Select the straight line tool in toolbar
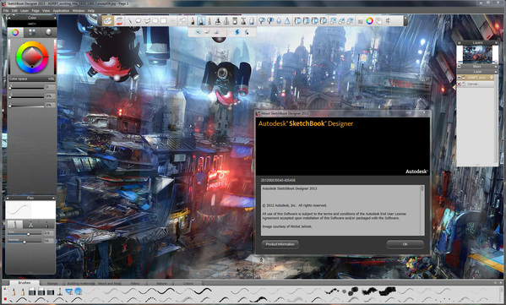Screen dimensions: 506x305 (130, 21)
